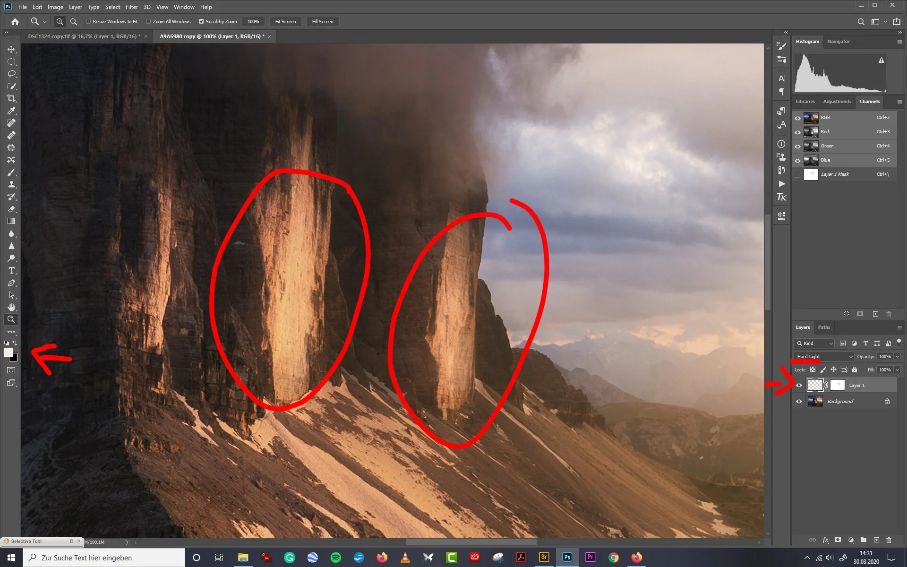907x567 pixels.
Task: Delete layer with Layers panel trash icon
Action: (889, 540)
